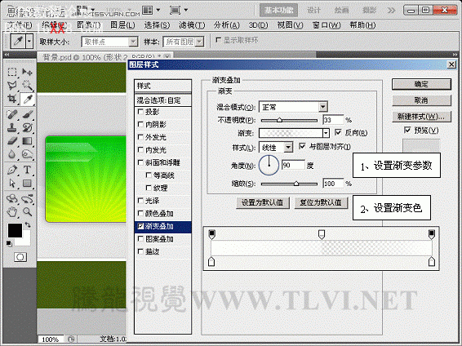462x346 pixels.
Task: Toggle the 反向 reverse checkbox
Action: [338, 132]
